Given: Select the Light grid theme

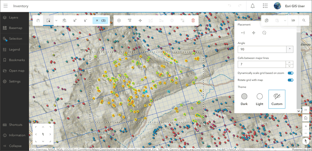Looking at the screenshot, I should (x=259, y=99).
